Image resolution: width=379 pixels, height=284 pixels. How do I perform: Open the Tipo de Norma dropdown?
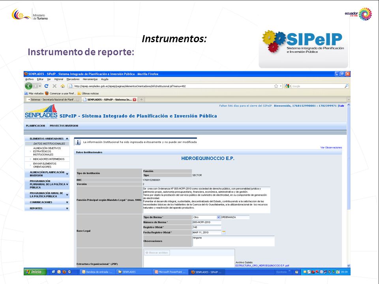point(206,217)
